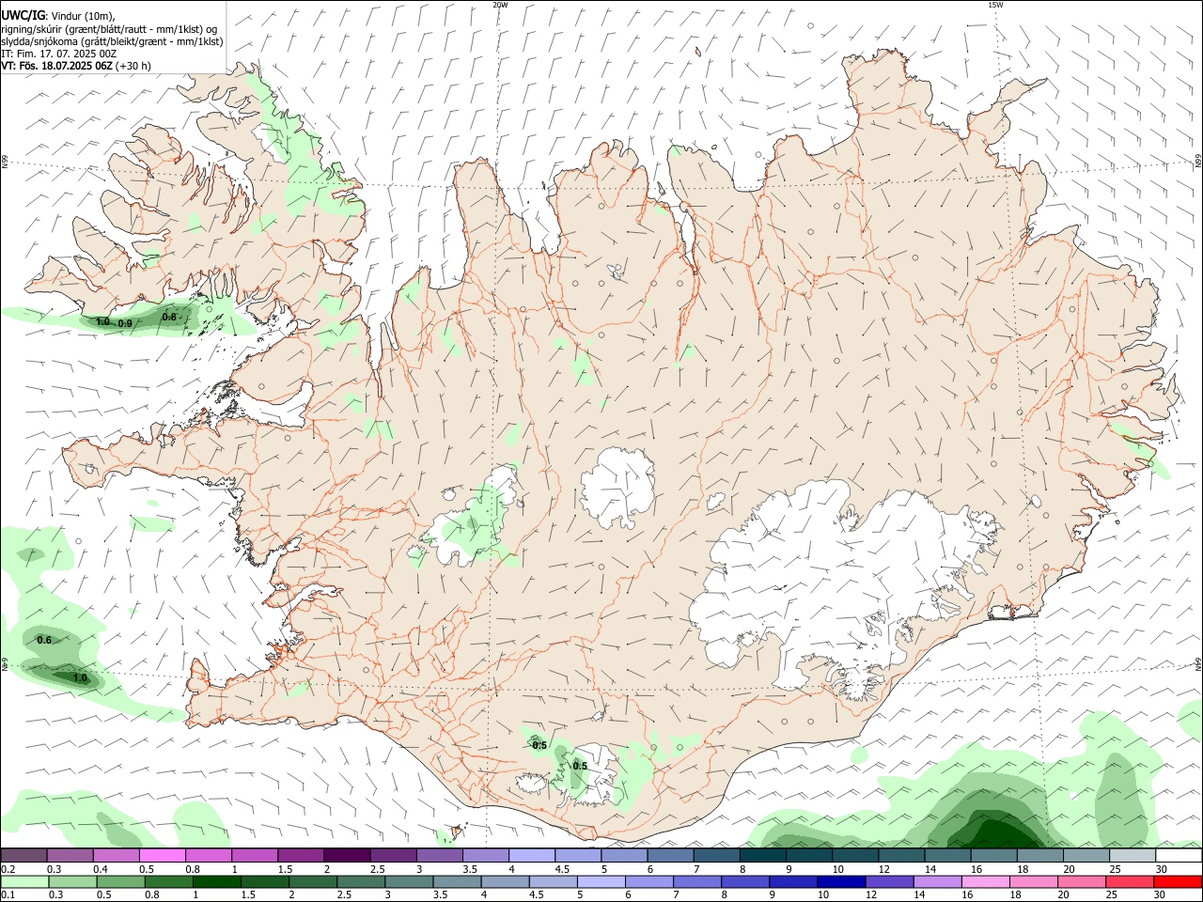Viewport: 1203px width, 902px height.
Task: Pick the purple-grey 0.2 swatch in the snow legend
Action: (x=23, y=855)
